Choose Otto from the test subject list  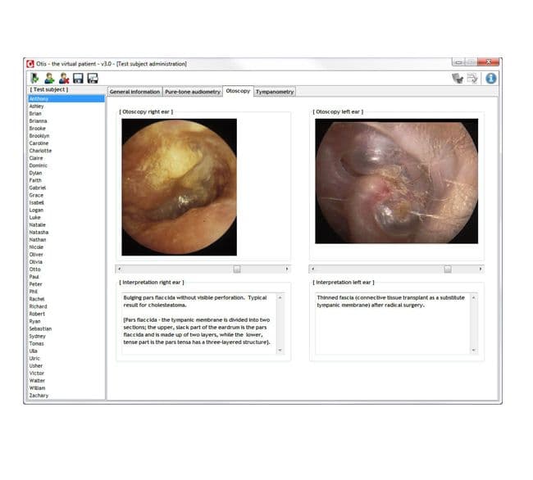(x=35, y=269)
